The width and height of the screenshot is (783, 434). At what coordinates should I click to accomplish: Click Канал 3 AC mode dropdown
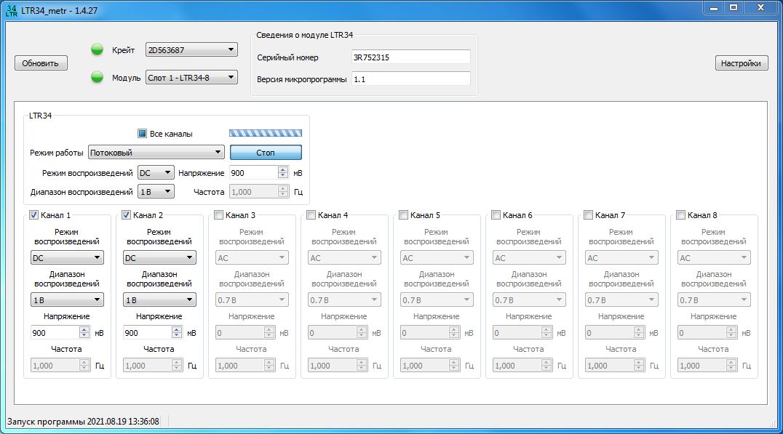(252, 257)
